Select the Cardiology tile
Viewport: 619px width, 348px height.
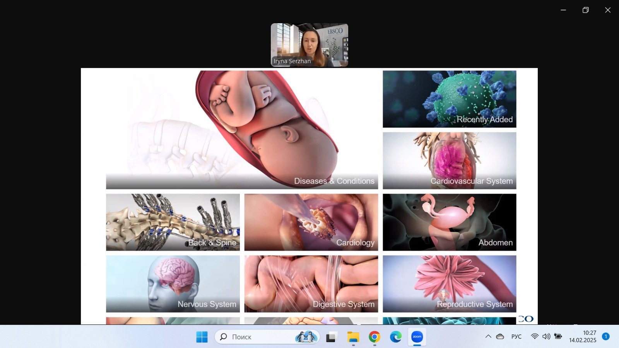311,222
